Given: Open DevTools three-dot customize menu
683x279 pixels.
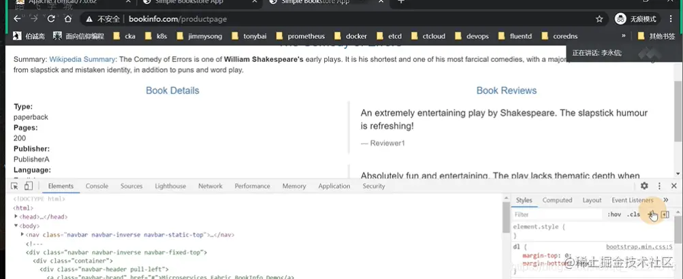Looking at the screenshot, I should point(659,186).
